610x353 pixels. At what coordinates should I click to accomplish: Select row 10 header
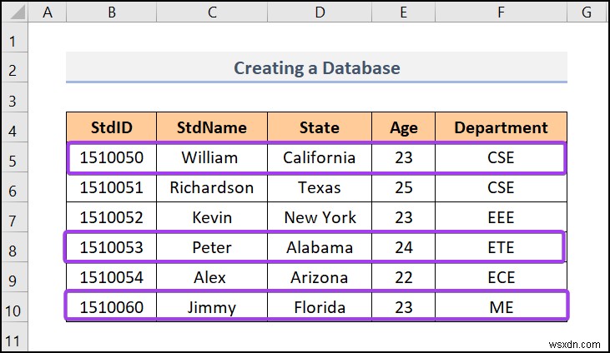coord(14,307)
